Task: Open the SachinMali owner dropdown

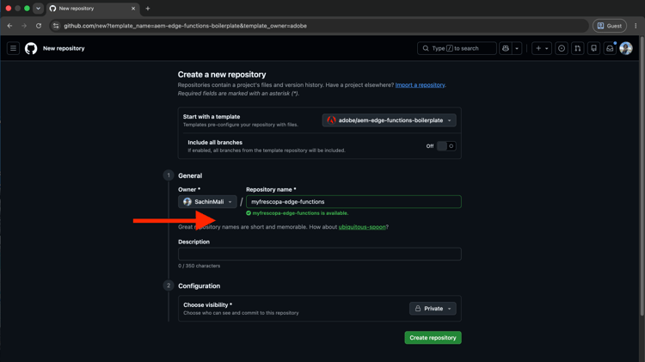Action: (207, 201)
